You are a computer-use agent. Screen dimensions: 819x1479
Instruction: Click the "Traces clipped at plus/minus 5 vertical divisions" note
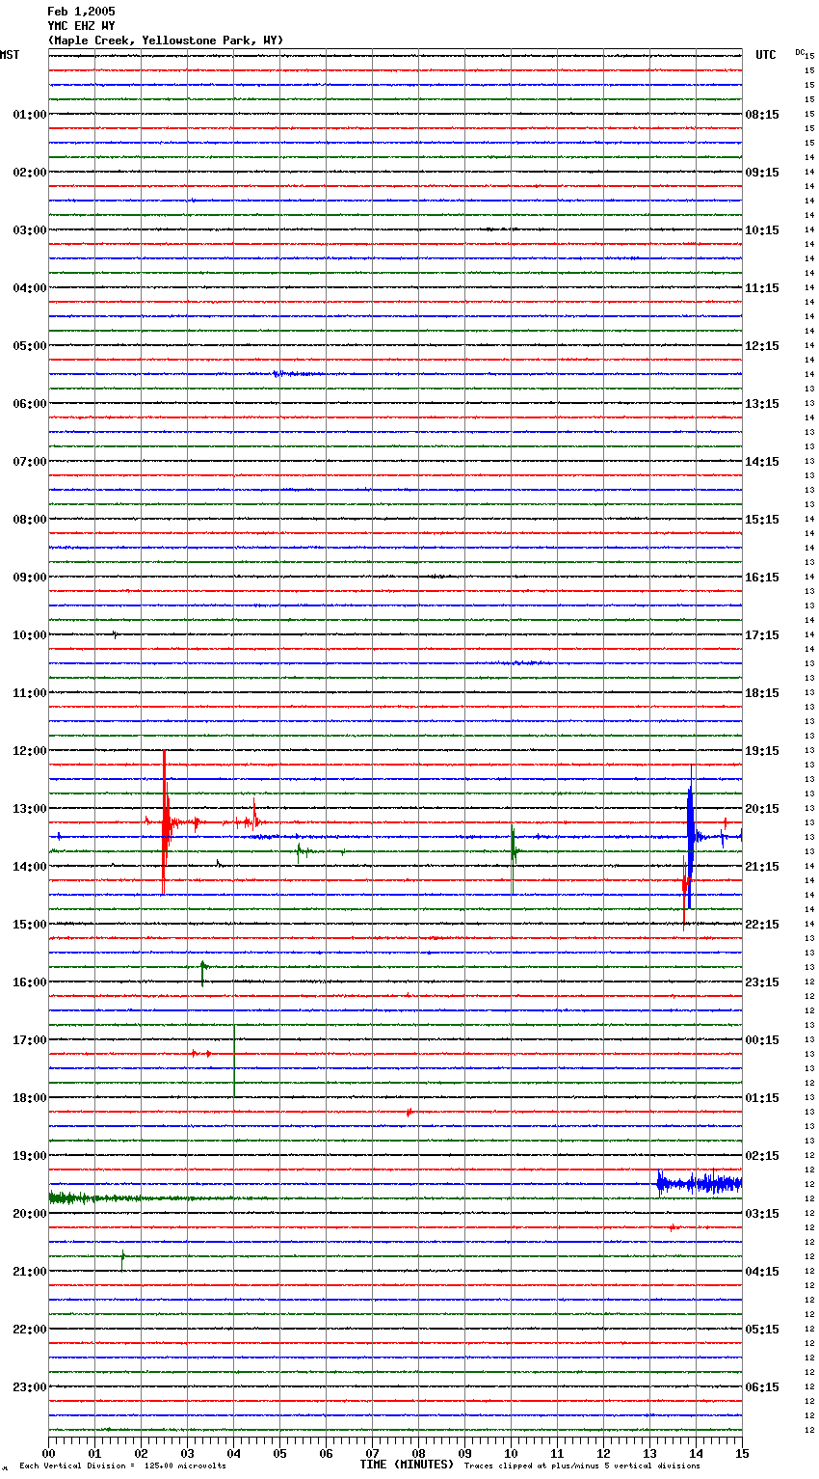tap(582, 1466)
